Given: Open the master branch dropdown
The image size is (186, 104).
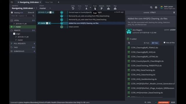Looking at the screenshot, I should [45, 8].
